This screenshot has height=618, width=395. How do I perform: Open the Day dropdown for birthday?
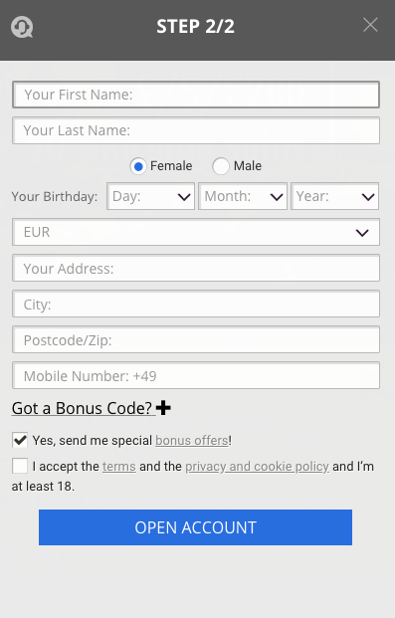tap(150, 196)
